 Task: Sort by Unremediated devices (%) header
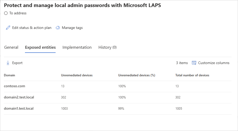point(136,75)
